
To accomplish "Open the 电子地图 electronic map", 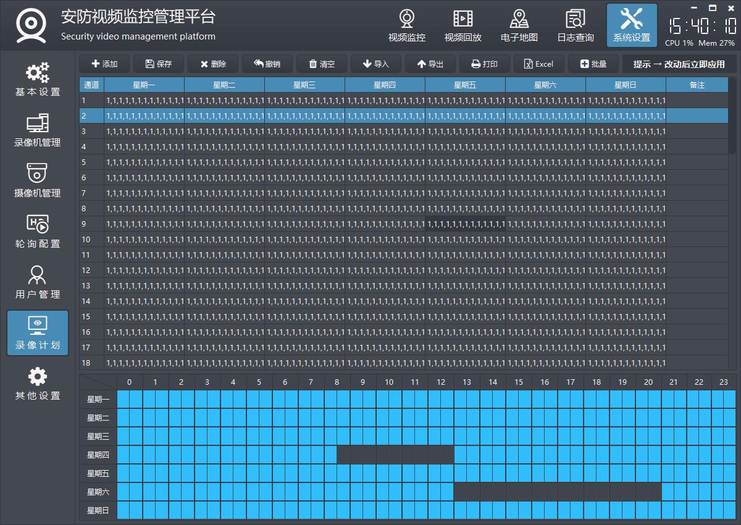I will point(519,26).
